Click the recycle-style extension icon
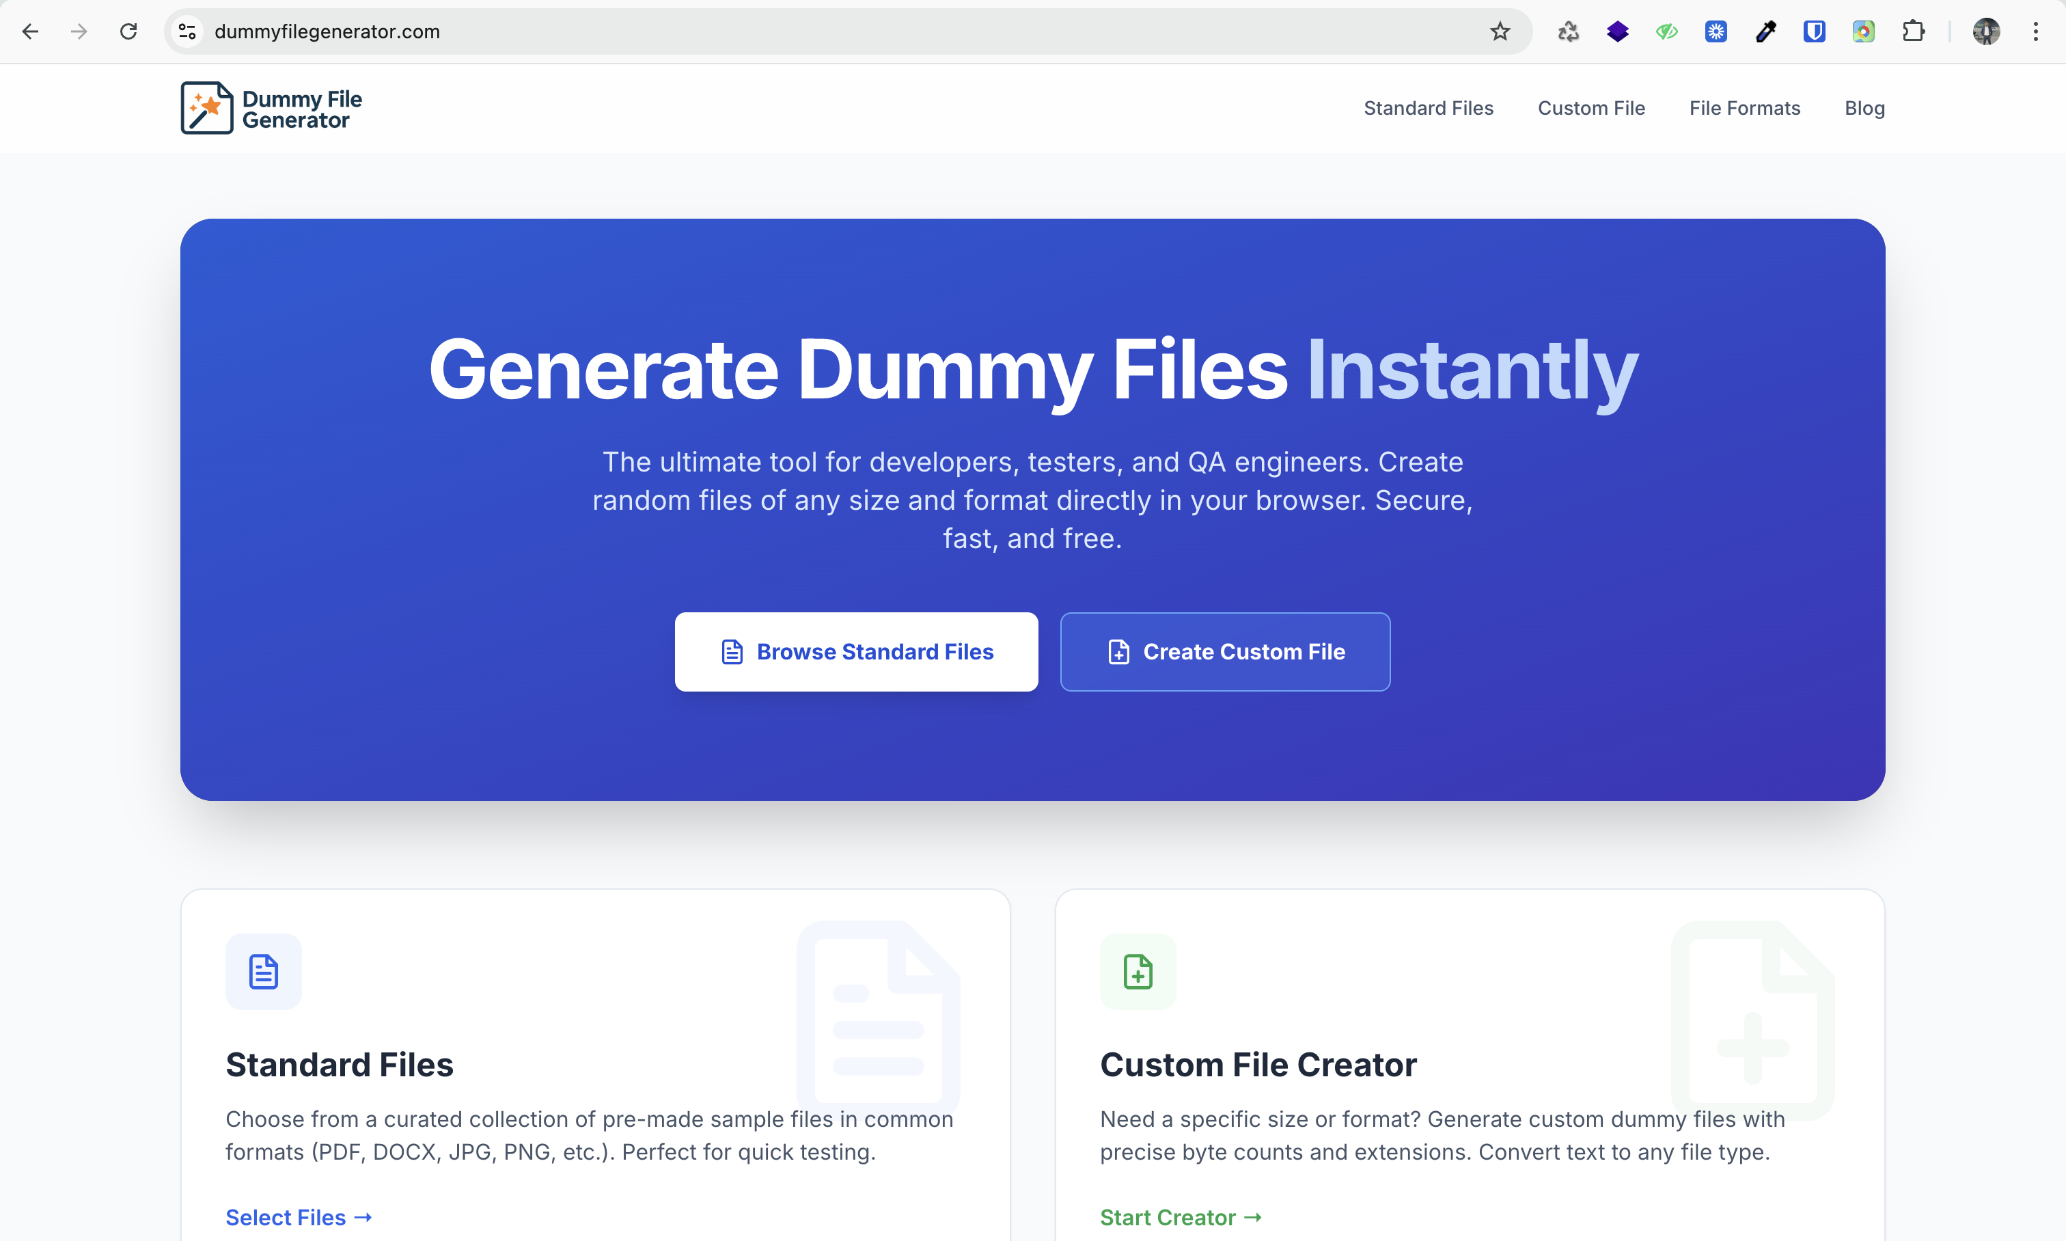The width and height of the screenshot is (2066, 1241). (1568, 31)
